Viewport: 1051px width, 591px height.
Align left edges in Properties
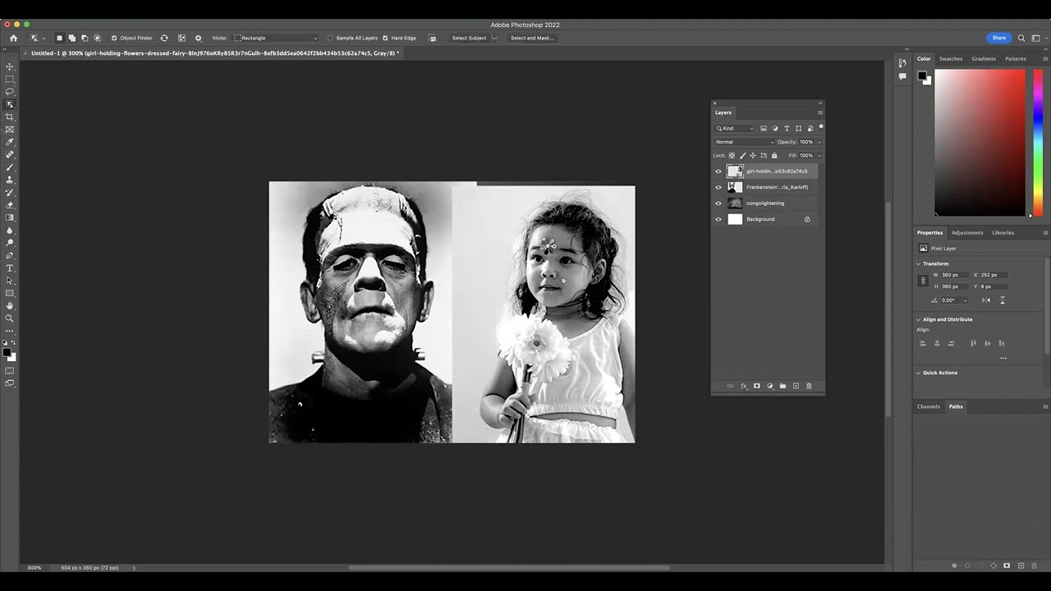point(923,343)
